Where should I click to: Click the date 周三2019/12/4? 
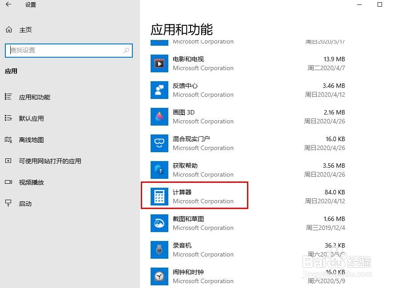click(326, 228)
